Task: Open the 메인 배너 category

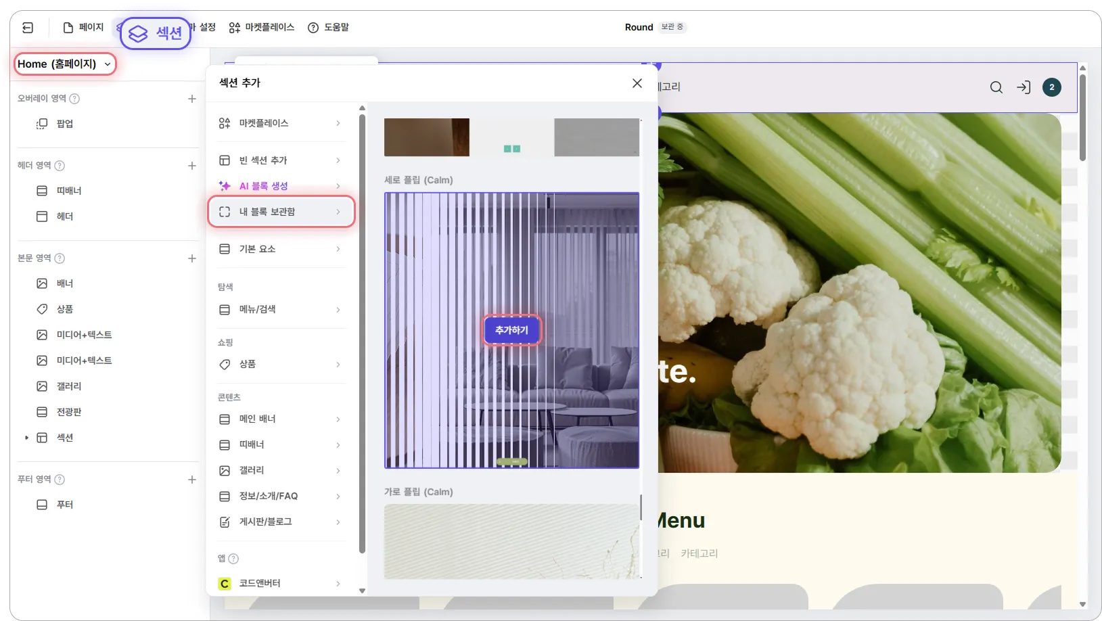Action: pos(281,419)
